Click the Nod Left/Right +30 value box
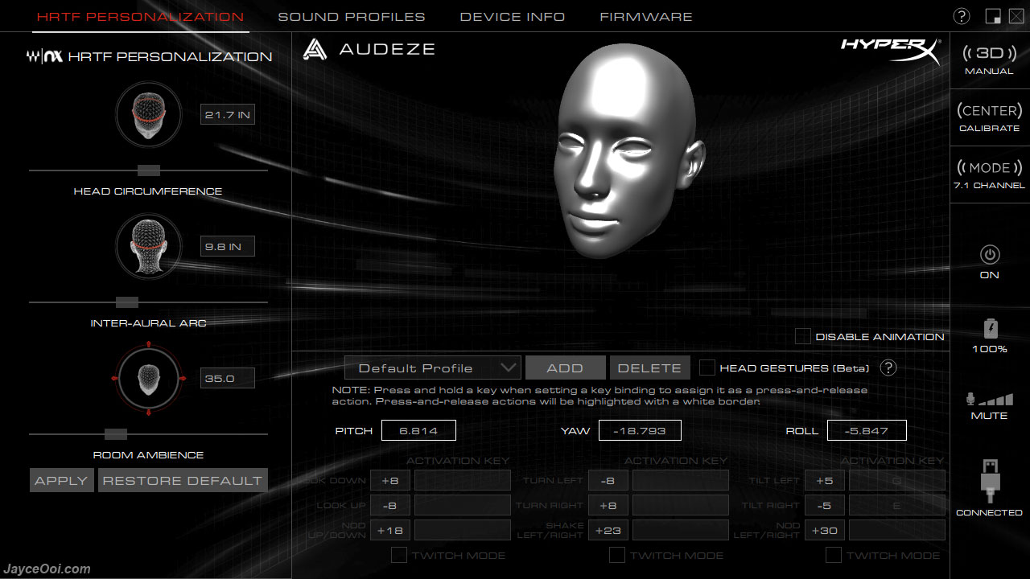 tap(825, 531)
